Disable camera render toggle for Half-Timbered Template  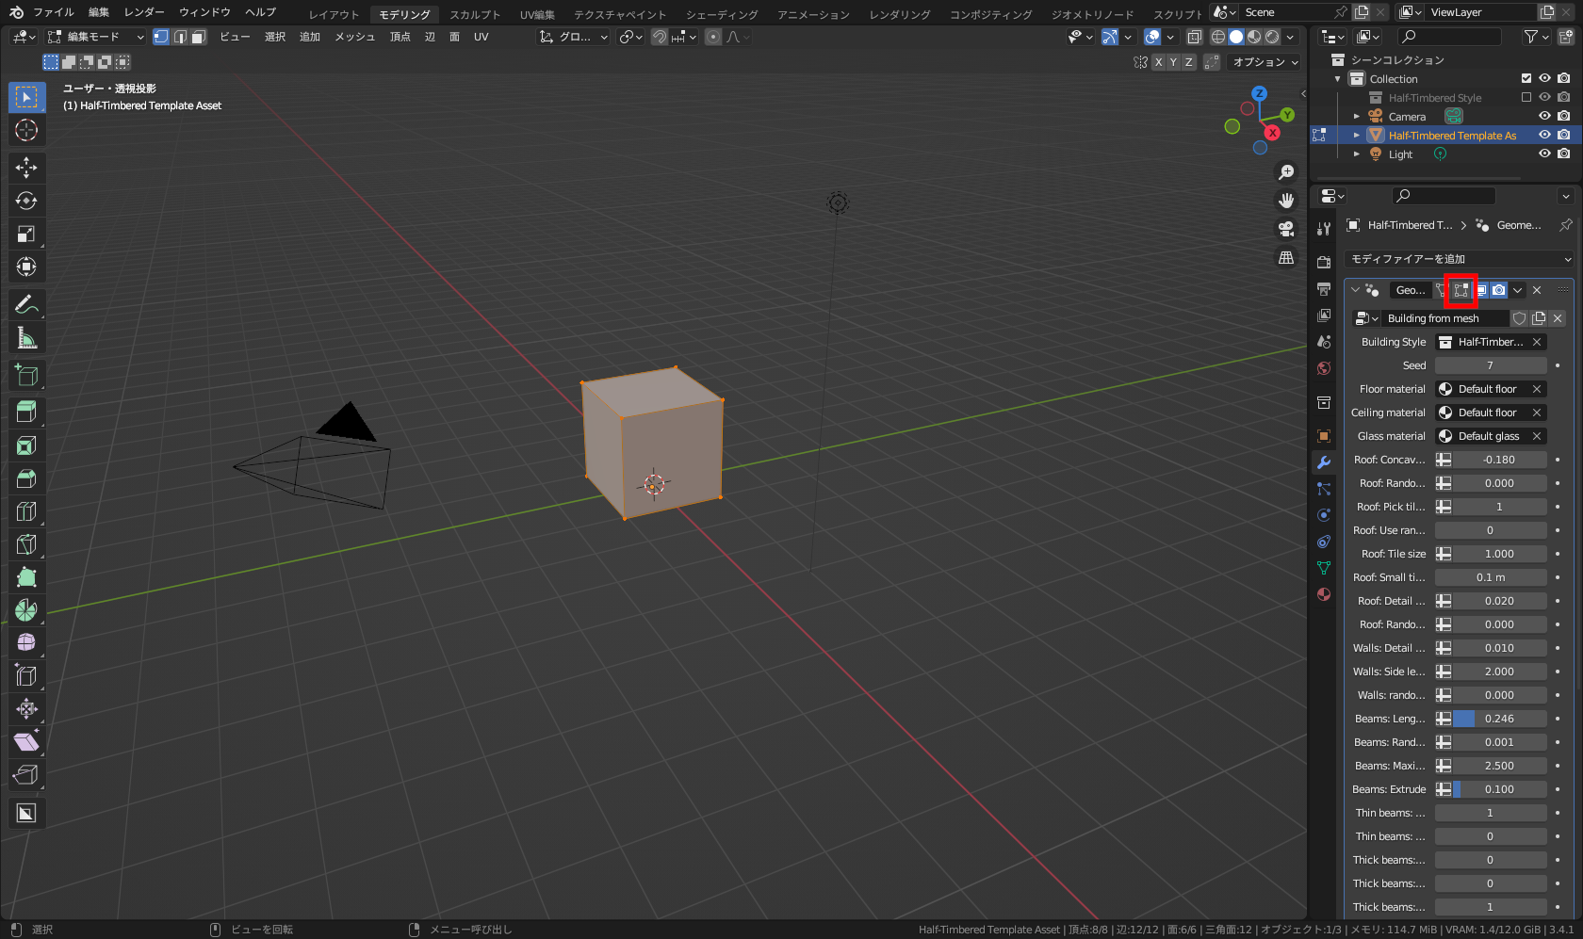click(1565, 135)
